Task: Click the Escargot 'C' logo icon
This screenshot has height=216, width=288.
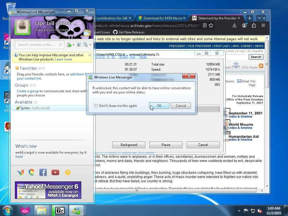Action: click(x=31, y=172)
